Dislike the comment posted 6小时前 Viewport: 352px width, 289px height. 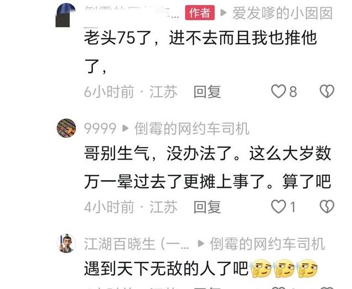click(327, 91)
